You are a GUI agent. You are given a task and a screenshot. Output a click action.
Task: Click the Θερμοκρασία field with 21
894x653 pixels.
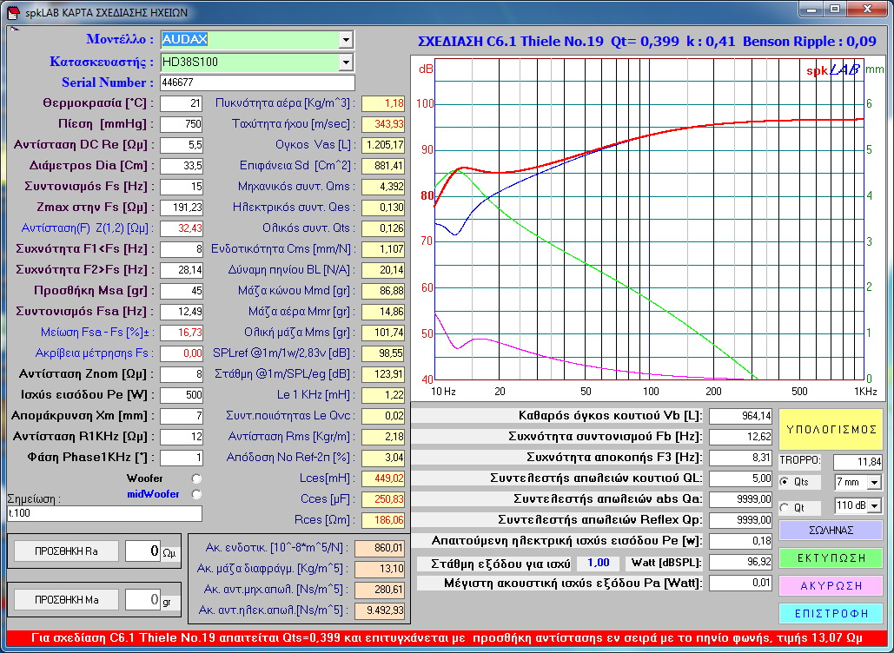(x=182, y=103)
